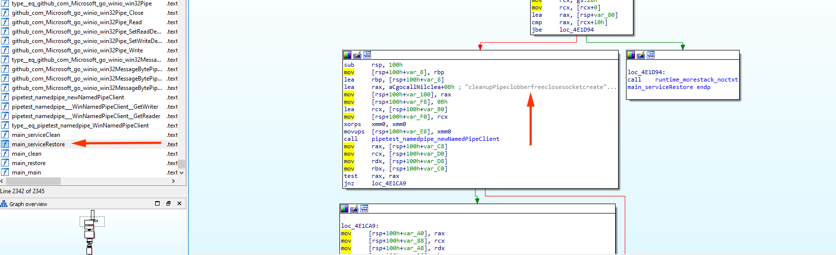836x255 pixels.
Task: Click runtime_morestack_noctxt call target
Action: tap(696, 80)
